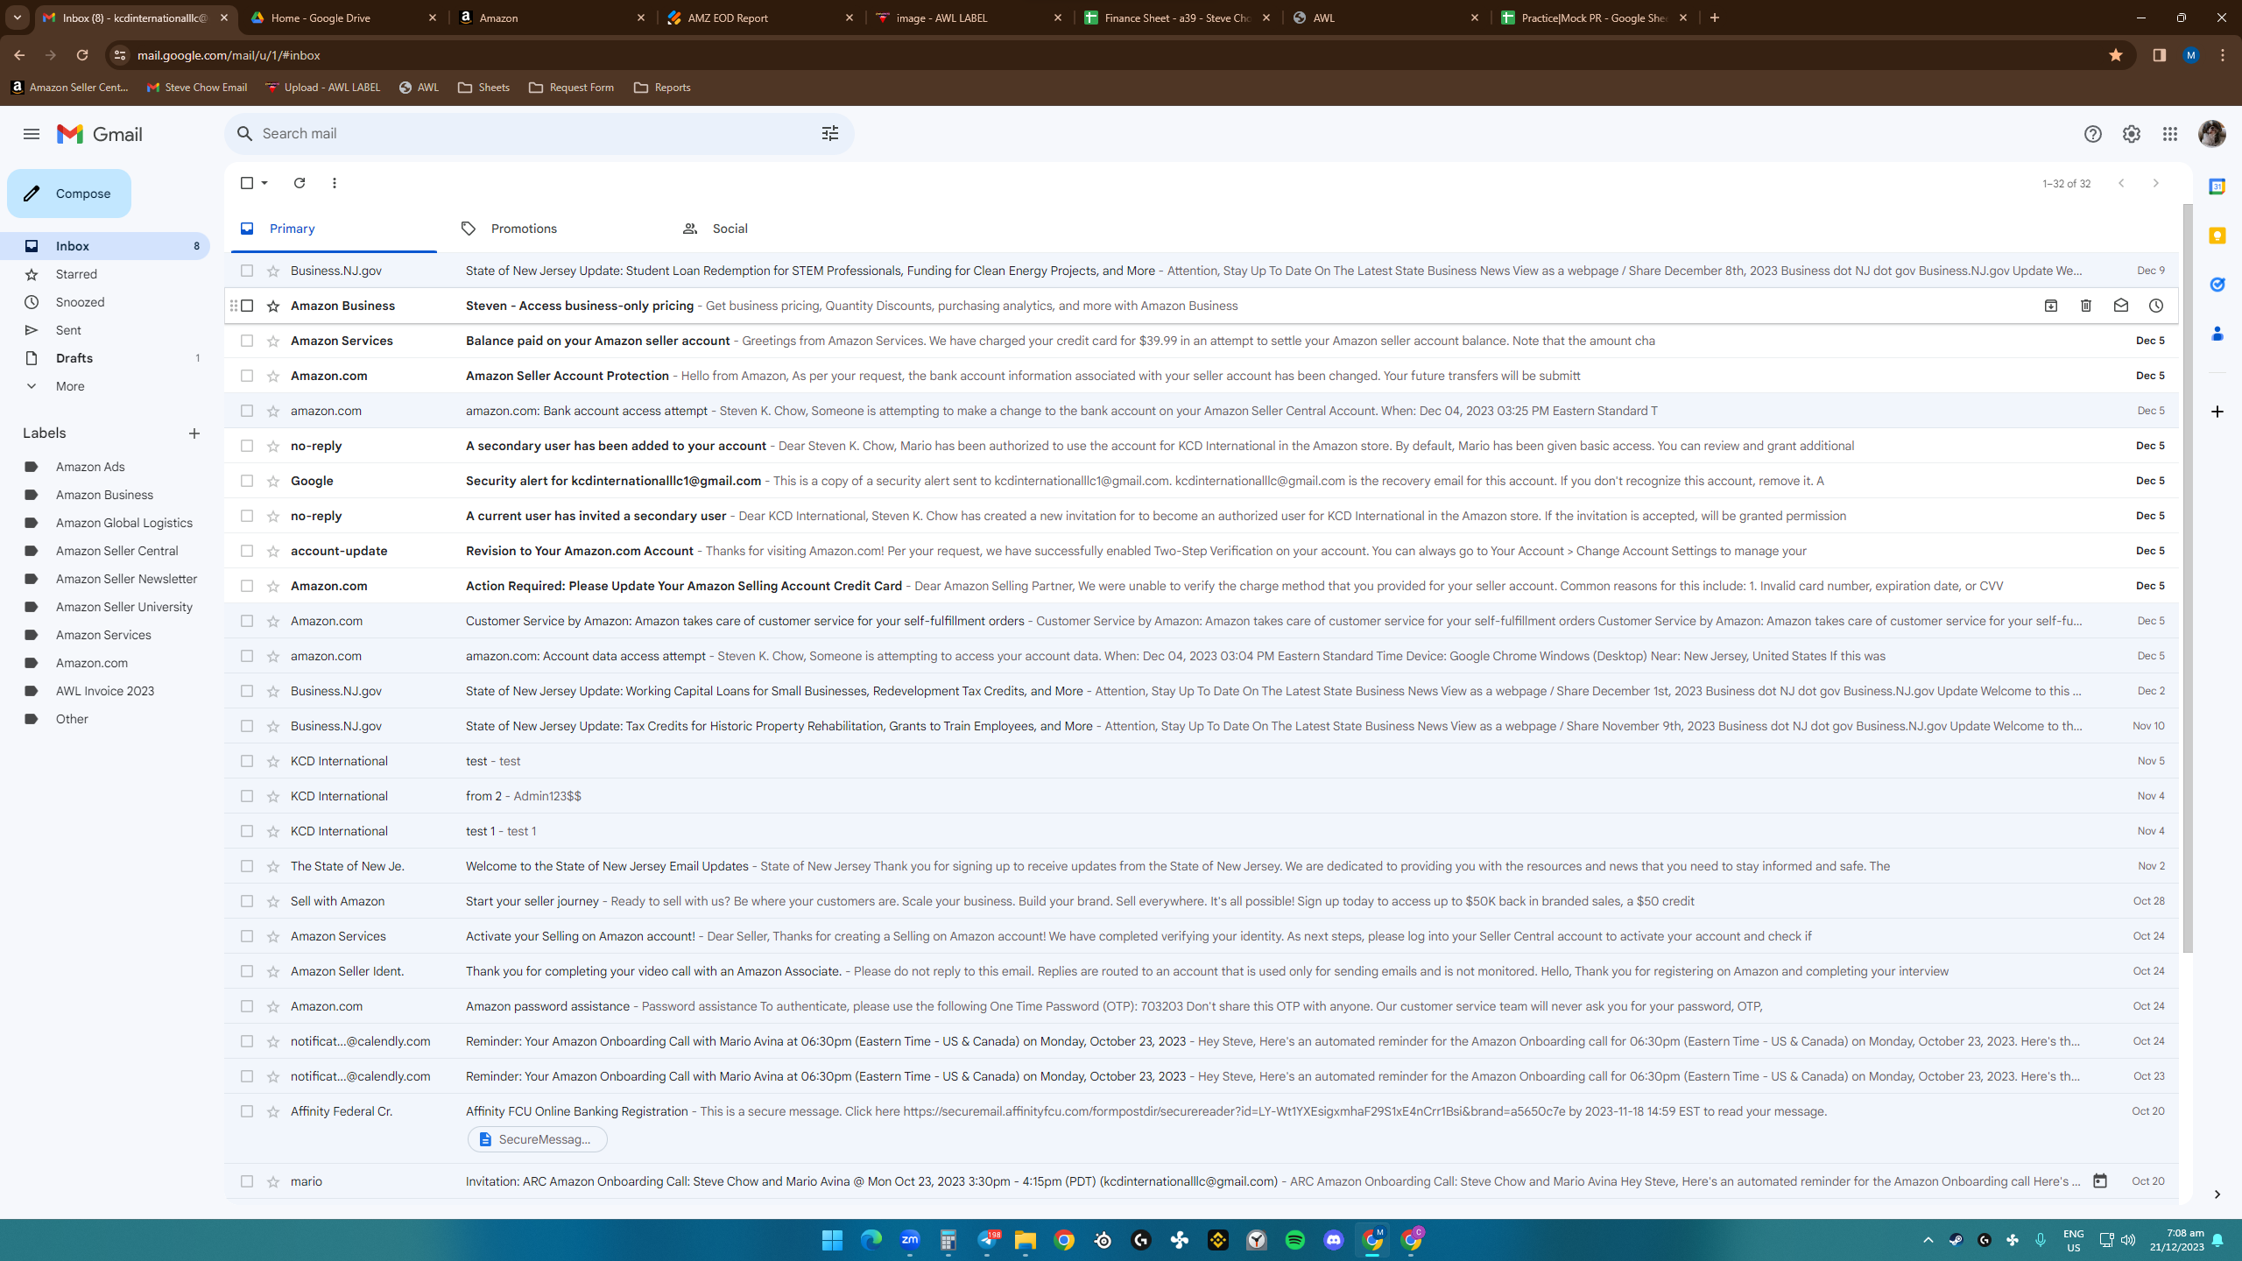
Task: Compose a new email
Action: [69, 194]
